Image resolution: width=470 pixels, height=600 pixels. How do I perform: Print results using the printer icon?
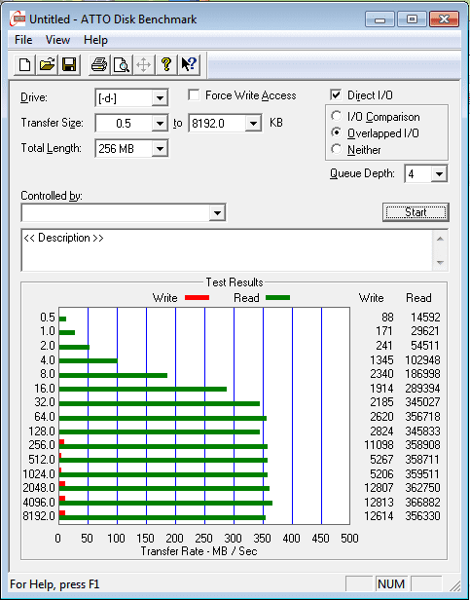[x=99, y=64]
